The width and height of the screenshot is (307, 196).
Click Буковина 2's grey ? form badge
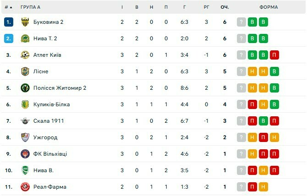(x=241, y=22)
